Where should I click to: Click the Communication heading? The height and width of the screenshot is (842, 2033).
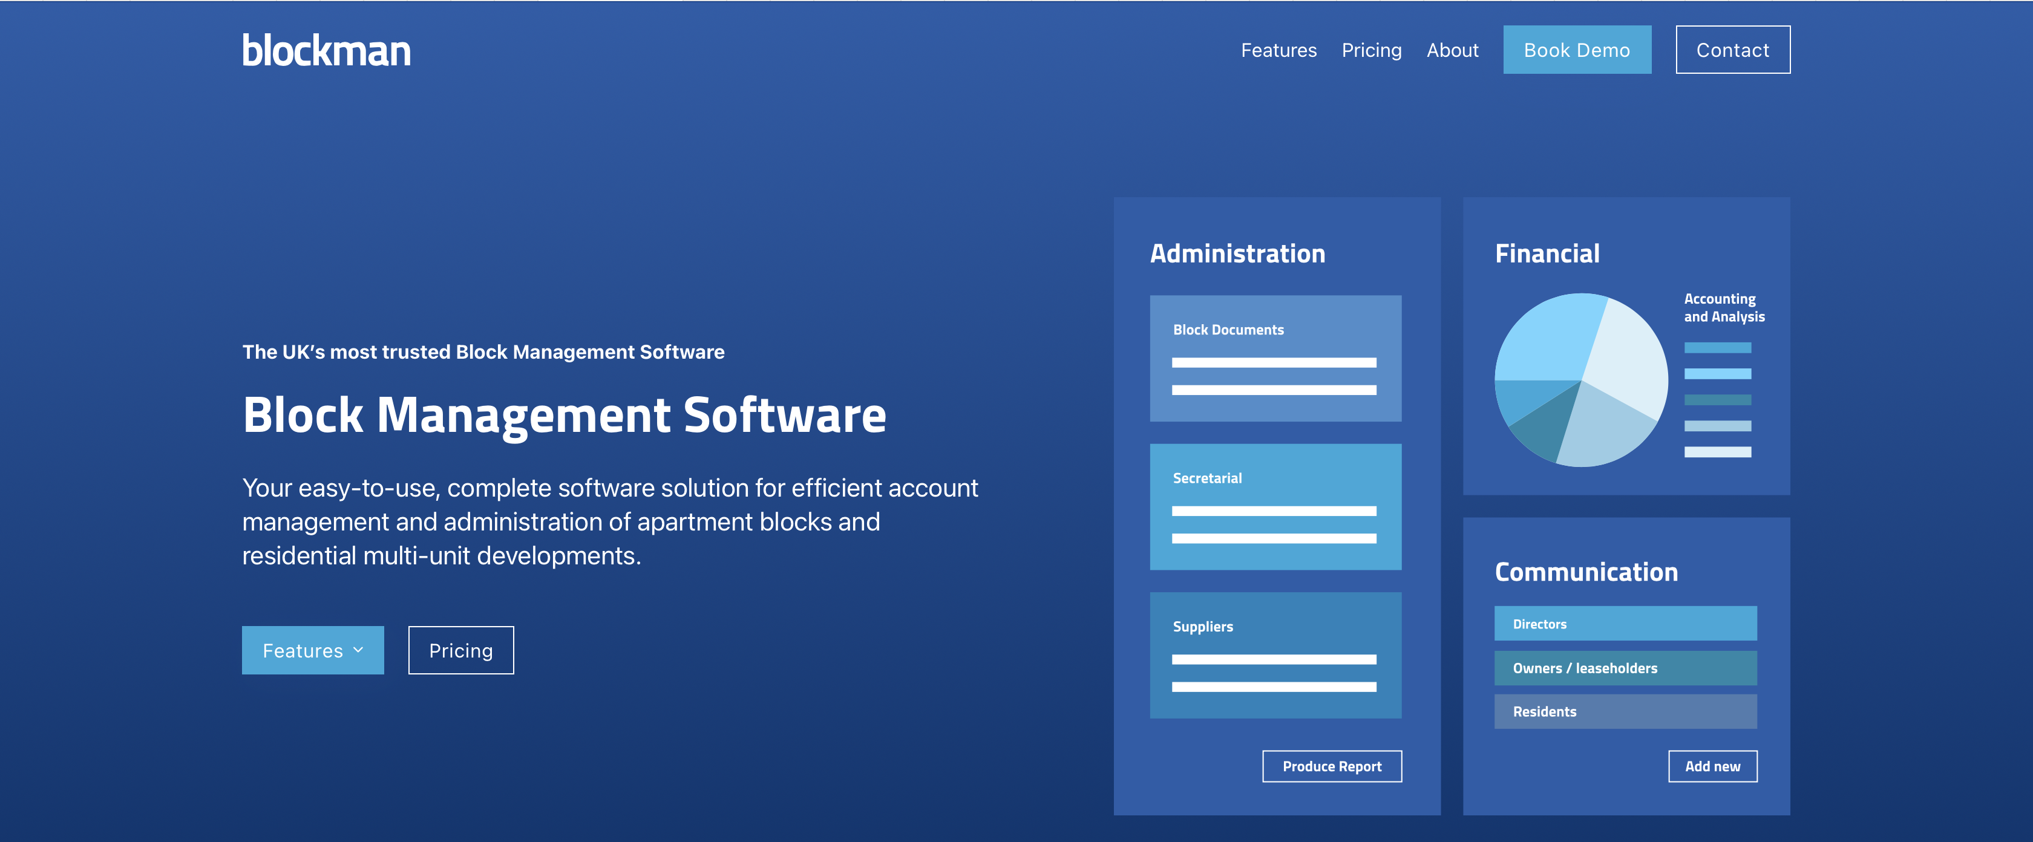(x=1586, y=572)
